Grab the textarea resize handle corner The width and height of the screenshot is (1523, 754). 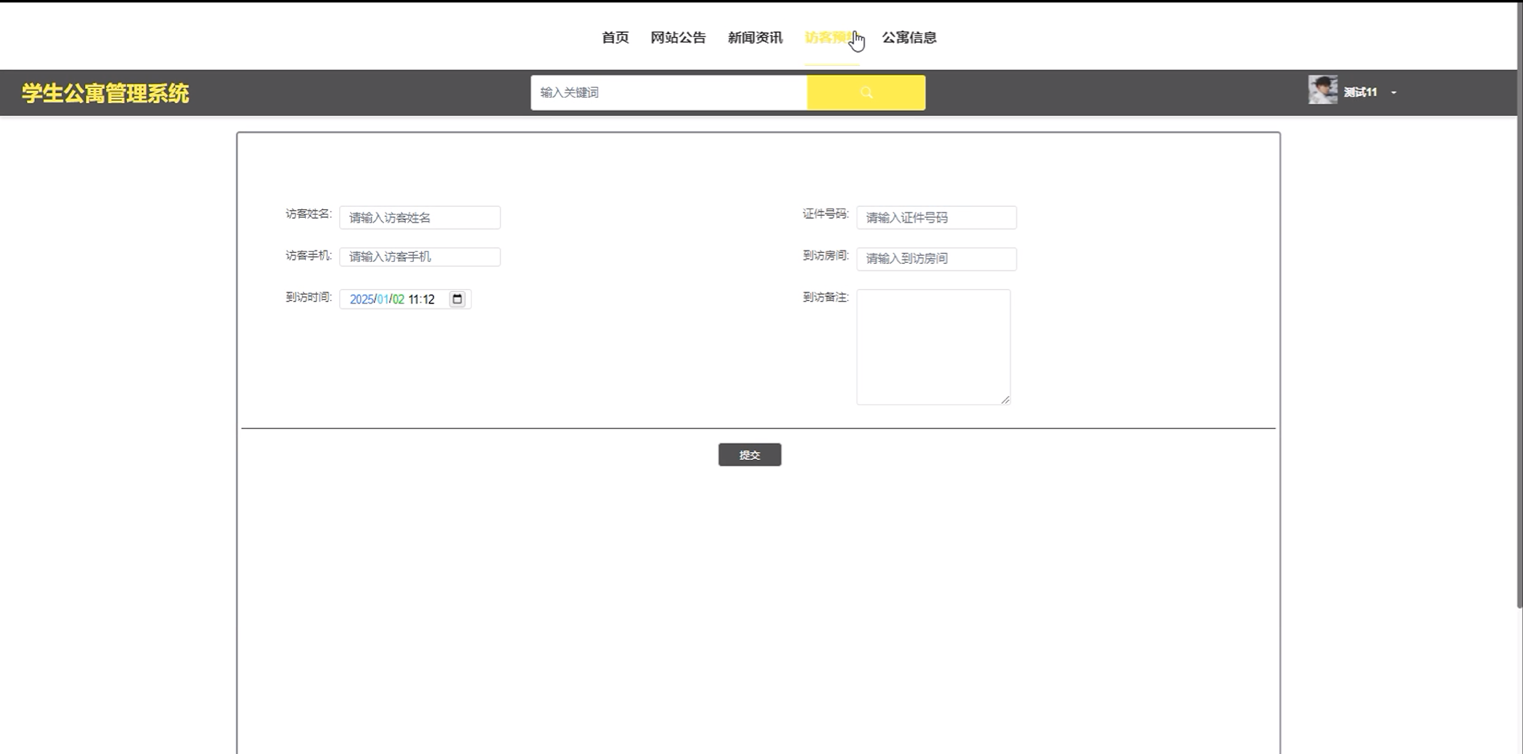point(1005,400)
